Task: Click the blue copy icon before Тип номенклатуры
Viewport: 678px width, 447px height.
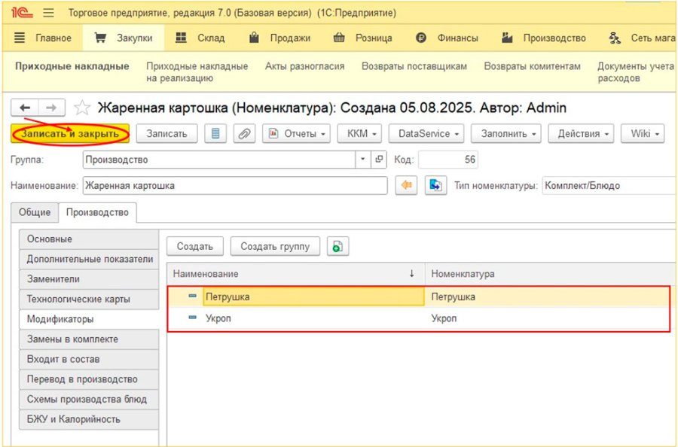Action: [x=435, y=186]
